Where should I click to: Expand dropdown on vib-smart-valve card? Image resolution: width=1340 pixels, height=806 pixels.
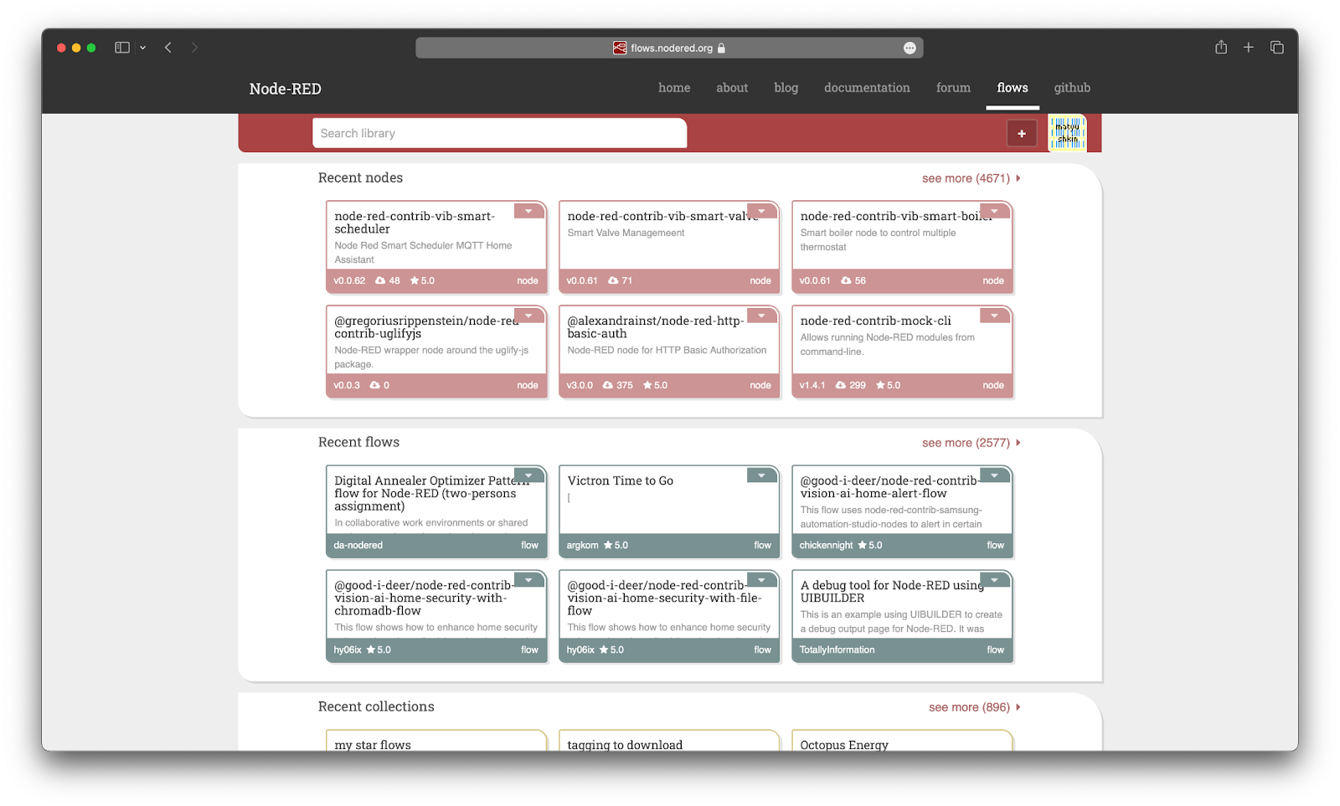(762, 211)
